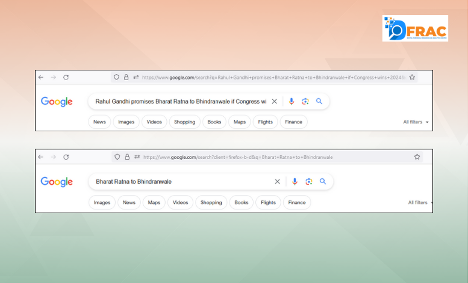The height and width of the screenshot is (283, 468).
Task: Open All filters dropdown in top window
Action: [416, 122]
